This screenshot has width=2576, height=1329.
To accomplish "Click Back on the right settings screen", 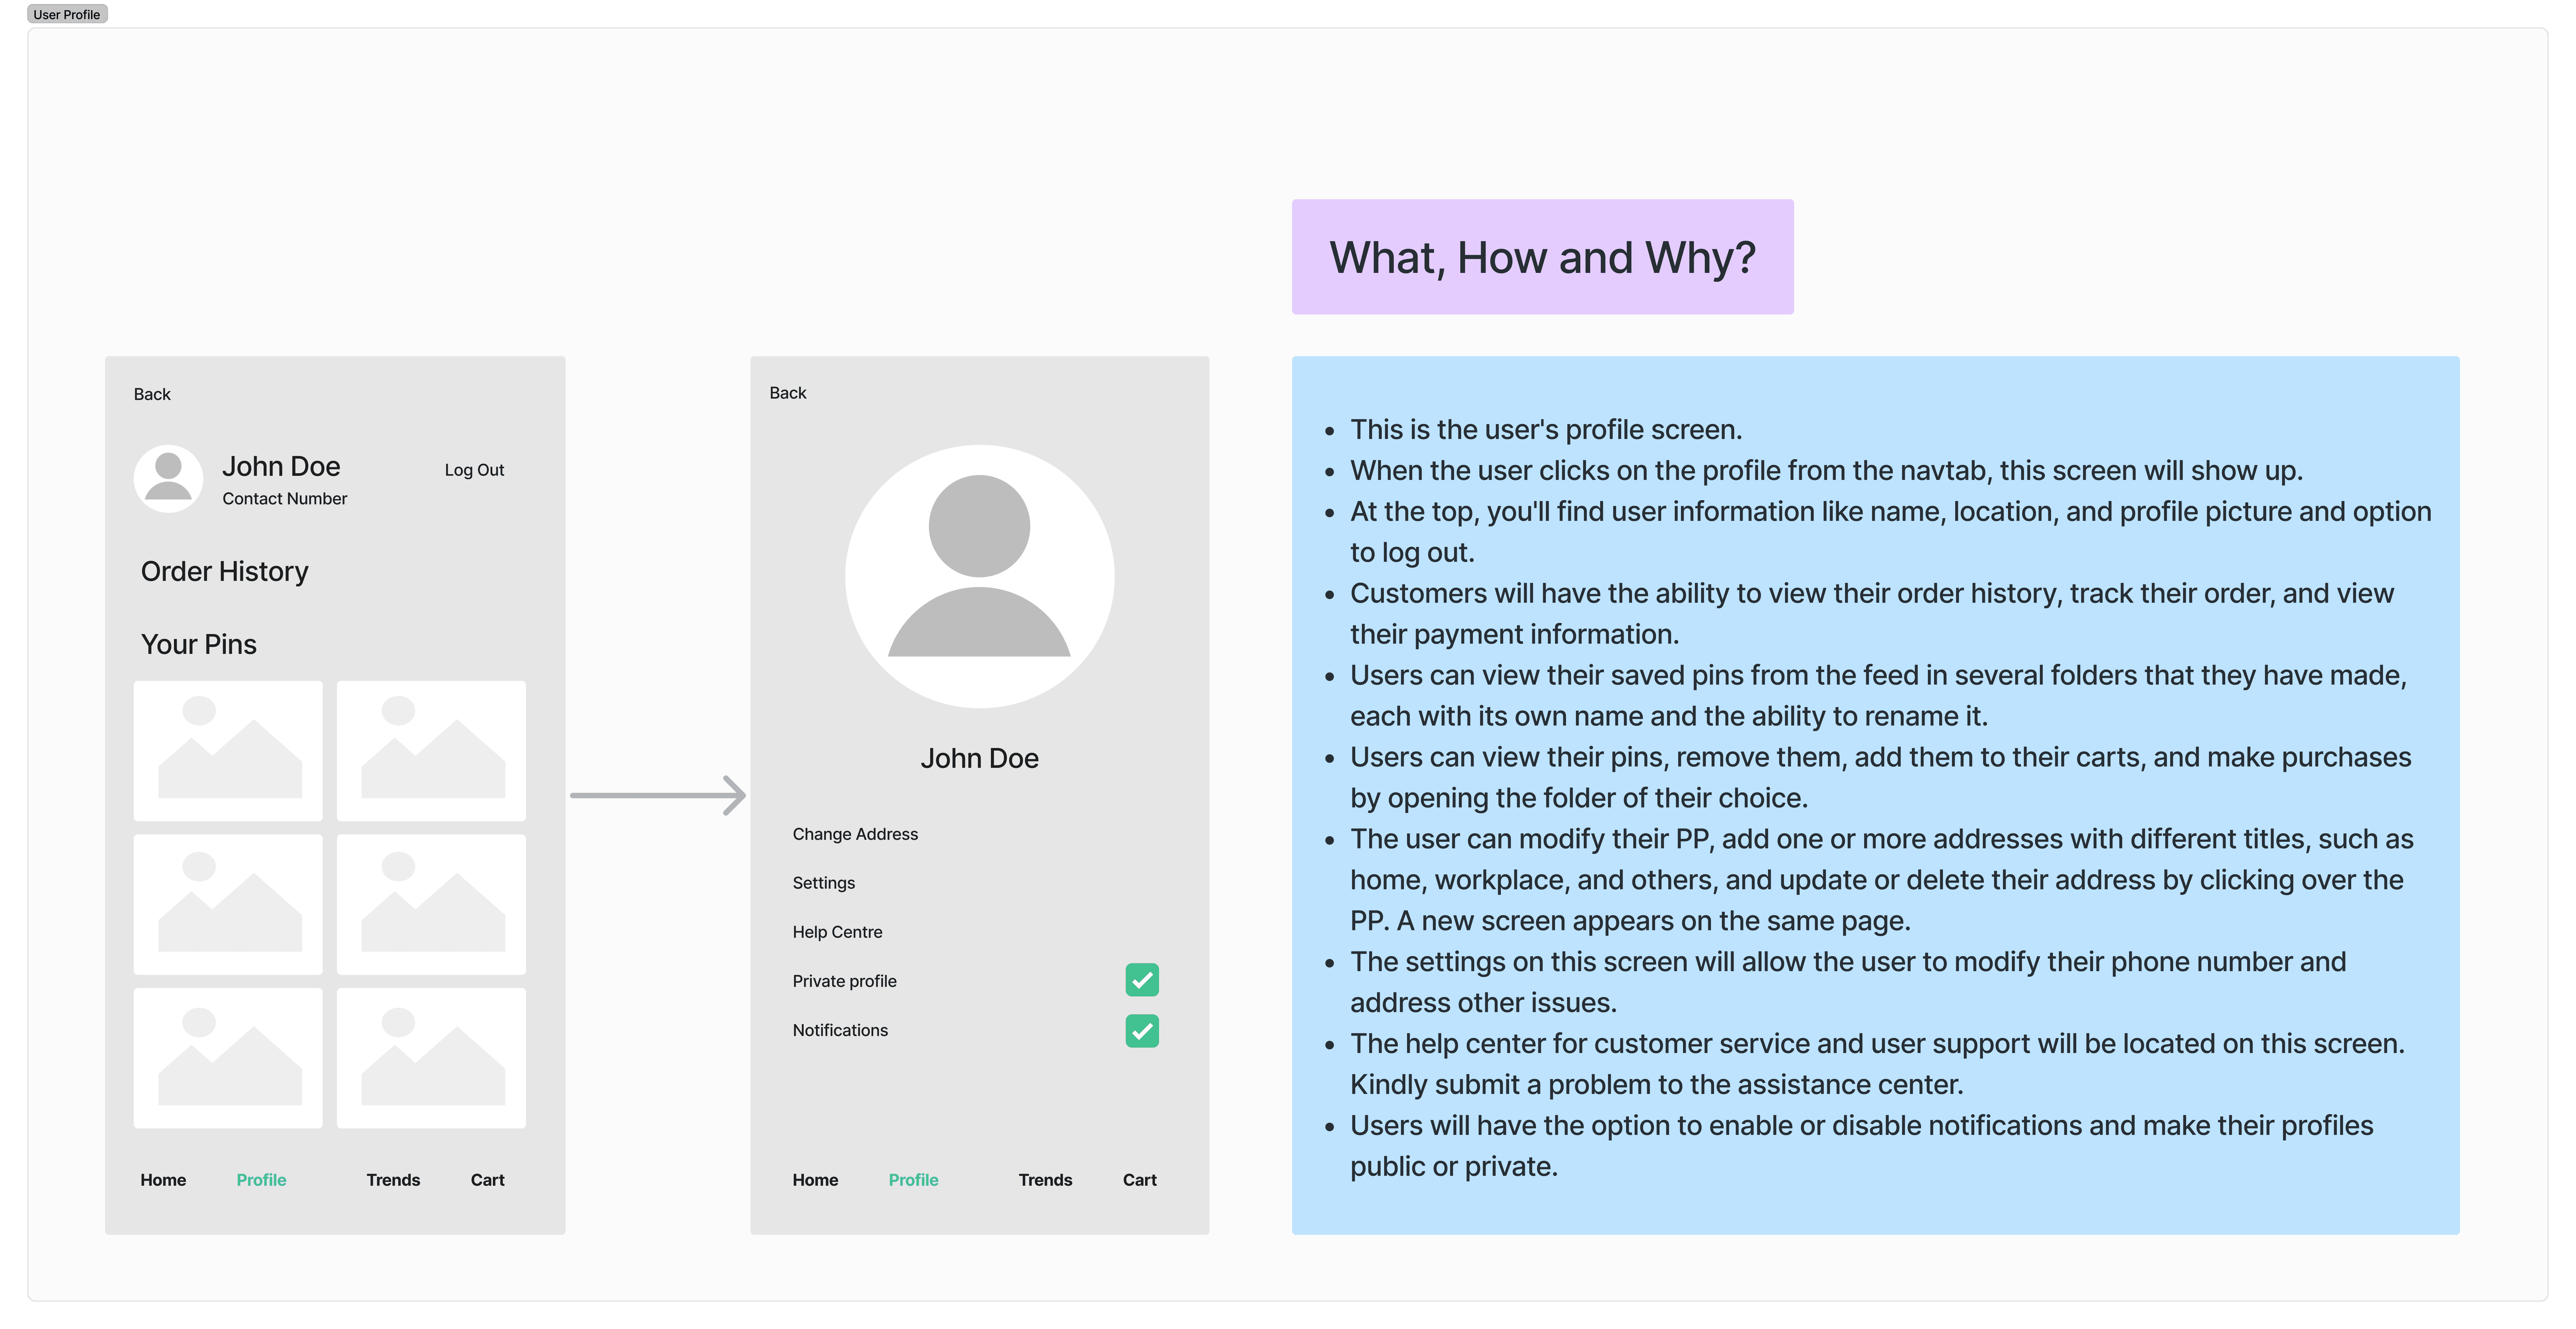I will pos(788,393).
